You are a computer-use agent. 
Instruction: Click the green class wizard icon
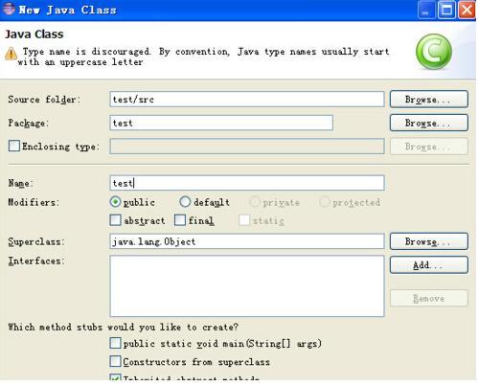434,52
